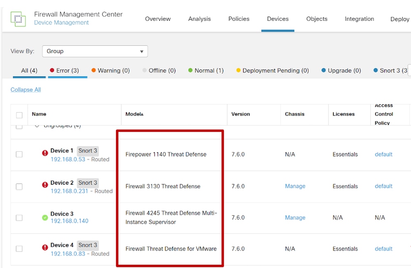Image resolution: width=411 pixels, height=268 pixels.
Task: Filter devices by Error (3)
Action: (x=64, y=70)
